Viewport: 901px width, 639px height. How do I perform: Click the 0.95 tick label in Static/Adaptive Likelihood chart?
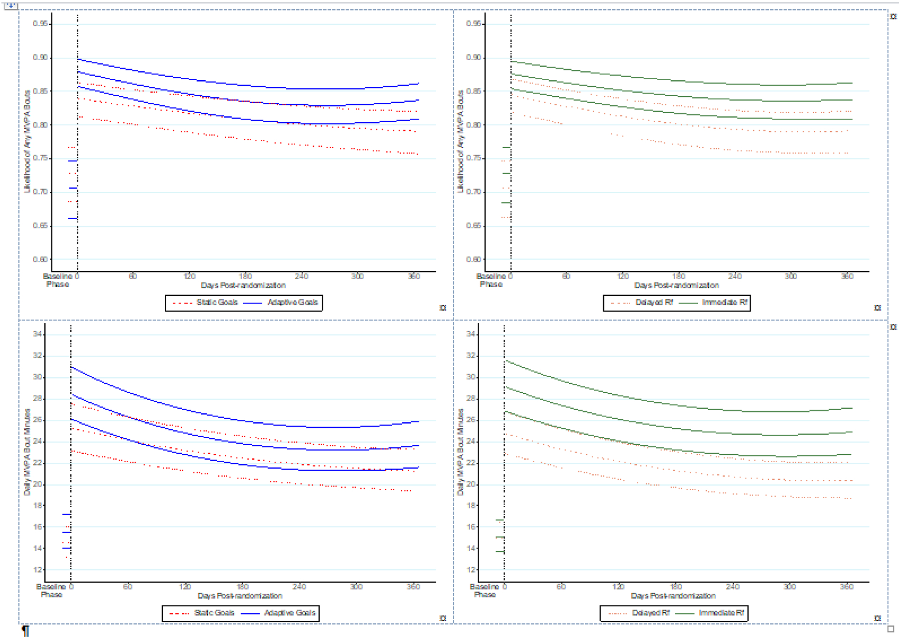click(x=40, y=23)
